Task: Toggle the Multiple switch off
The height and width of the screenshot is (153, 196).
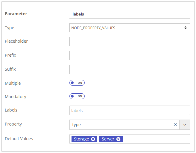Action: click(77, 83)
